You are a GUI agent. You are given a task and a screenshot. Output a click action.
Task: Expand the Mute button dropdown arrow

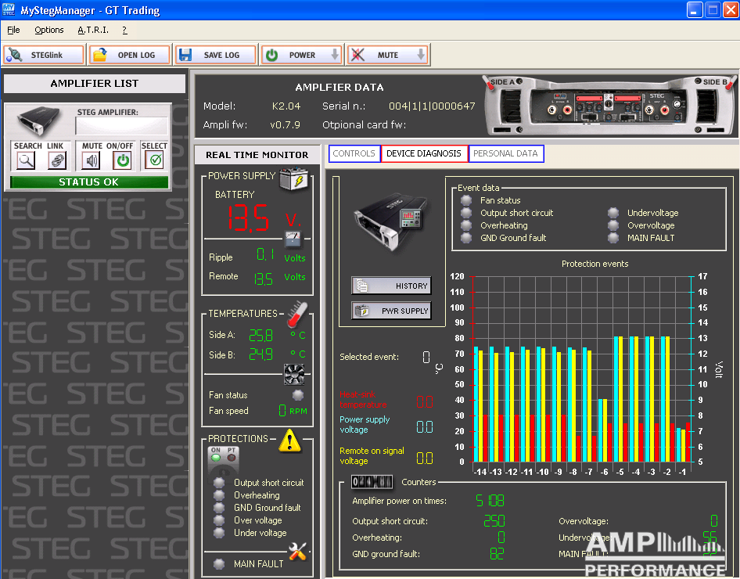click(x=421, y=55)
